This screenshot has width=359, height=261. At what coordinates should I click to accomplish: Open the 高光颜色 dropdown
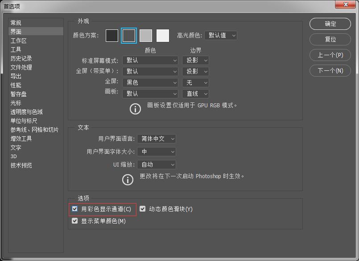coord(221,35)
